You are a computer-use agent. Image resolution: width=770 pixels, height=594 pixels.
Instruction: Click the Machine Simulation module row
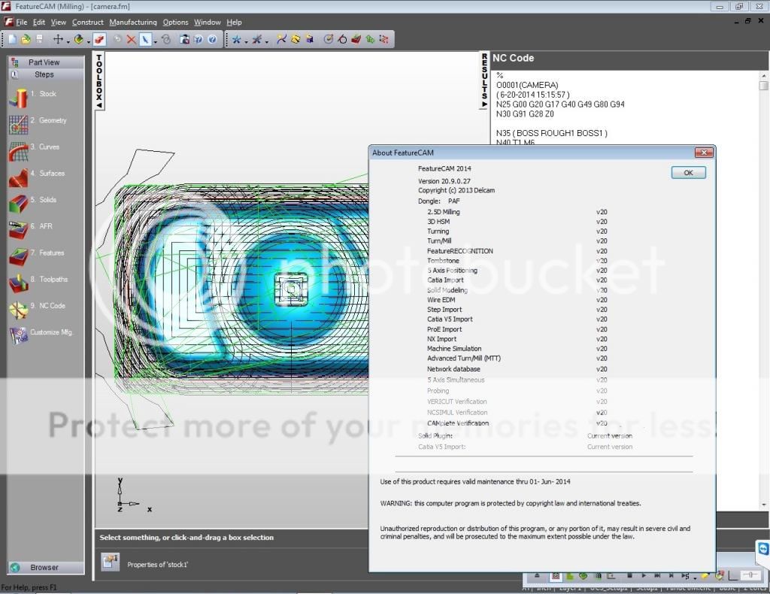(x=517, y=349)
